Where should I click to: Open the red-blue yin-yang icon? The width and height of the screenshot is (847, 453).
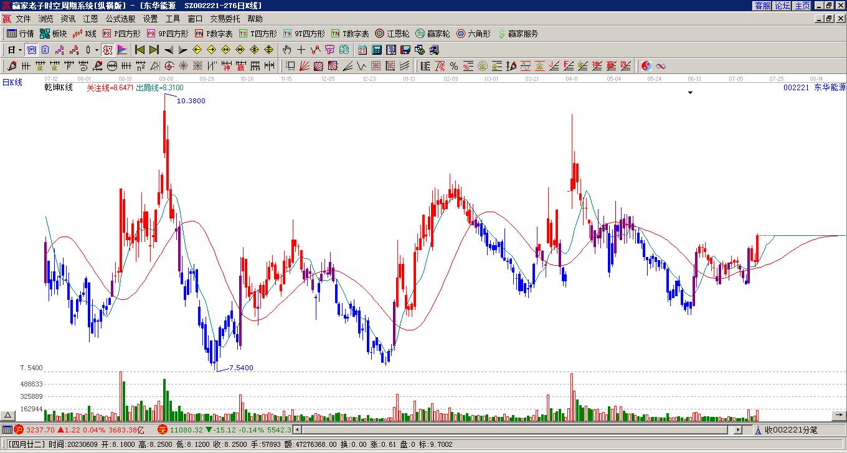[646, 66]
